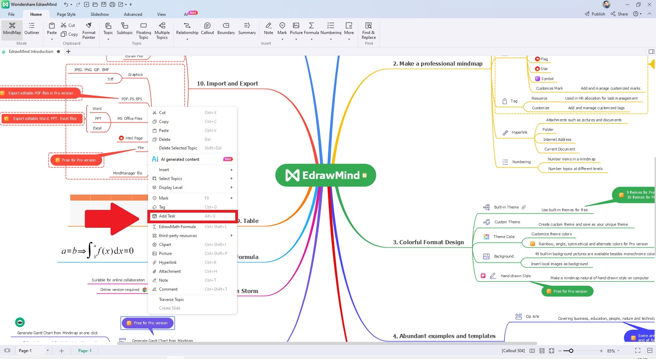Insert a Summary bracket
This screenshot has height=359, width=656.
click(x=247, y=28)
